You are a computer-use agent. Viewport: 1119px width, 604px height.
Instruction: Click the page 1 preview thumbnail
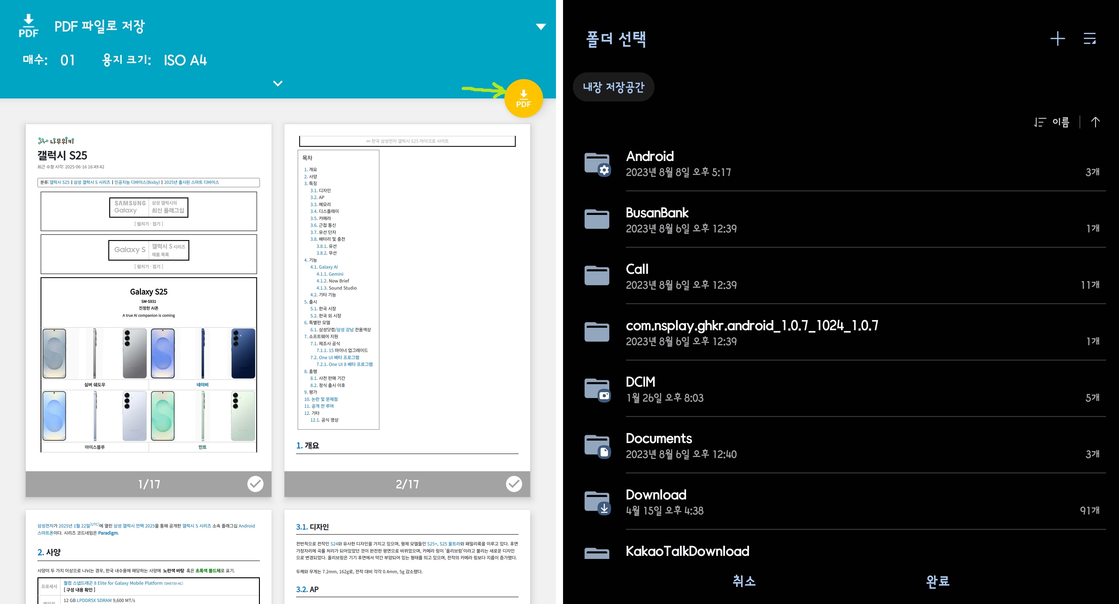click(149, 297)
